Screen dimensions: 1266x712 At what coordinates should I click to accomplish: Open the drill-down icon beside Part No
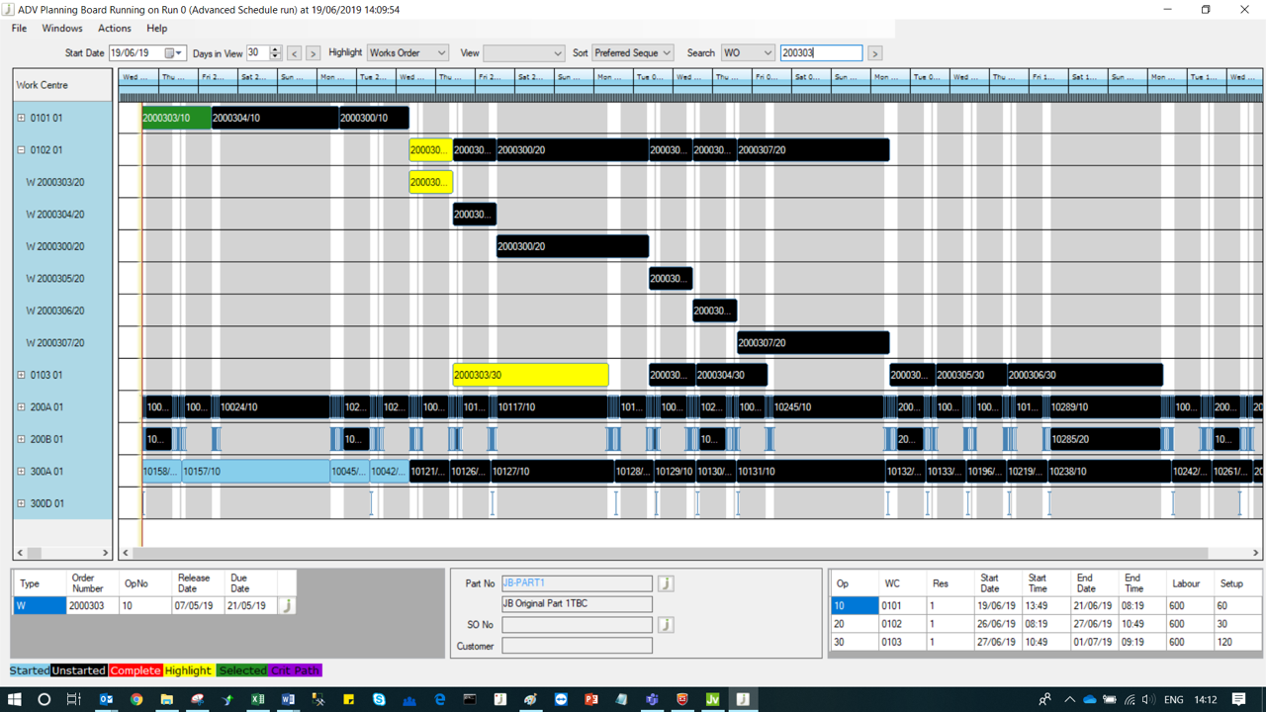pos(666,583)
